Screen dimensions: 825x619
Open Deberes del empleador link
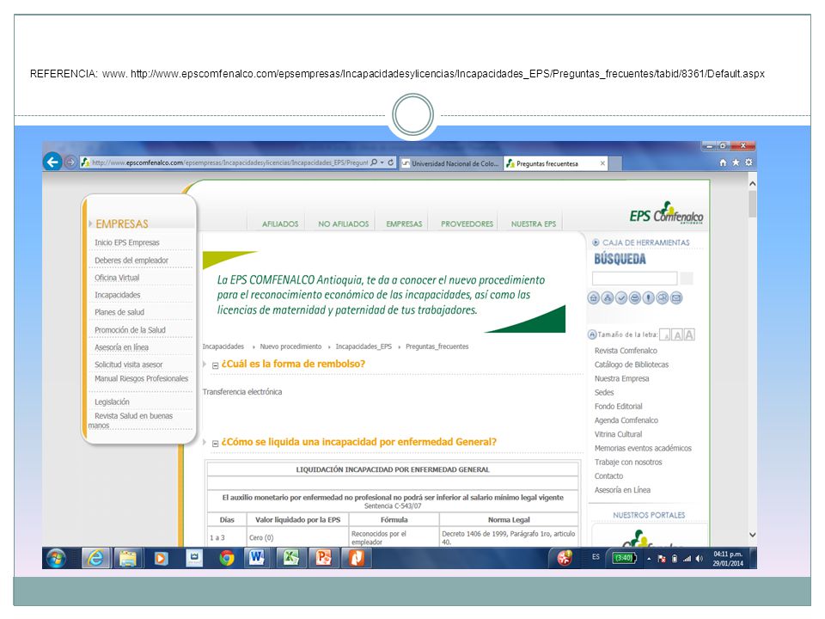[131, 260]
